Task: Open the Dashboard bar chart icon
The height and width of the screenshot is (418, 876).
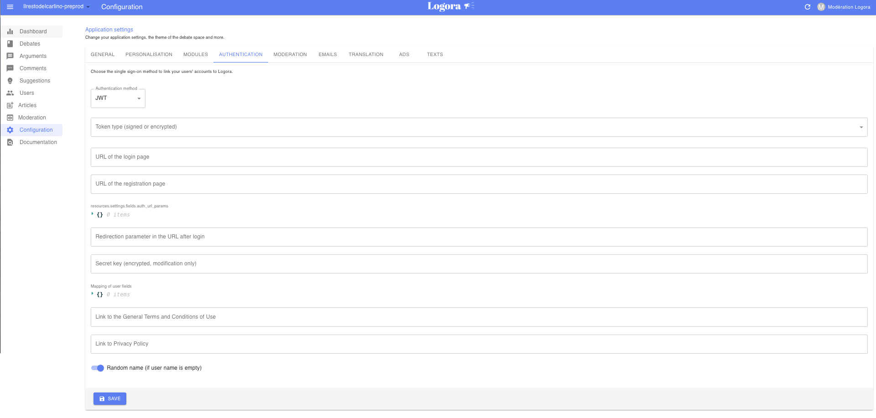Action: coord(10,31)
